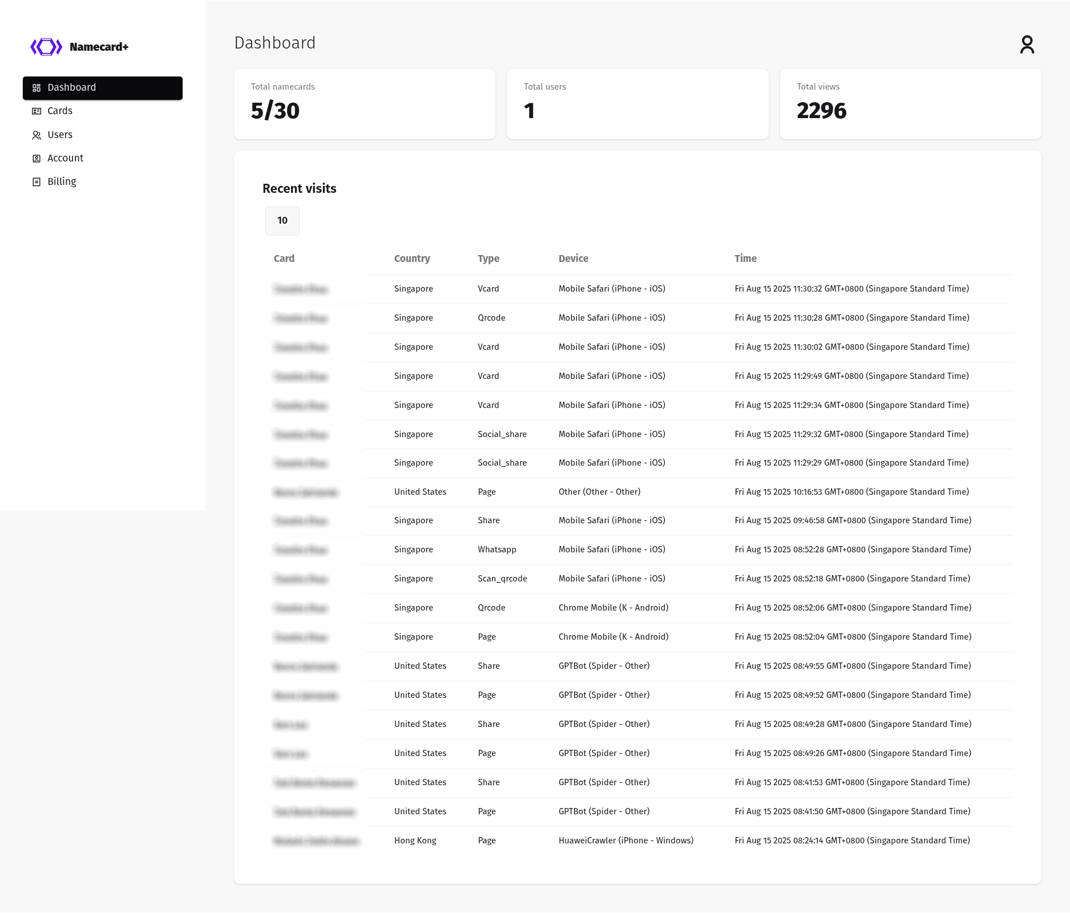Expand the recent visits count selector showing 10
The width and height of the screenshot is (1070, 913).
282,221
